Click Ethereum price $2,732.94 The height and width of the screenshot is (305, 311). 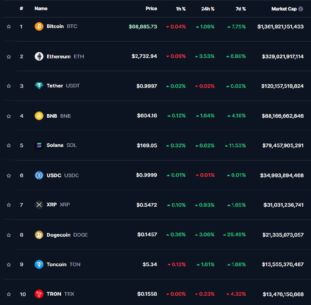144,56
